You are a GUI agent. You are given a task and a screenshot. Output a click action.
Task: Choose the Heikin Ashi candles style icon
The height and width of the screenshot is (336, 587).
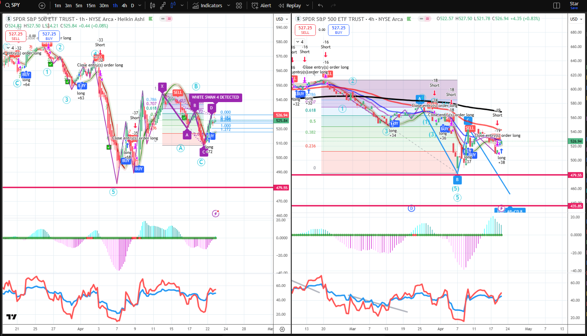173,6
